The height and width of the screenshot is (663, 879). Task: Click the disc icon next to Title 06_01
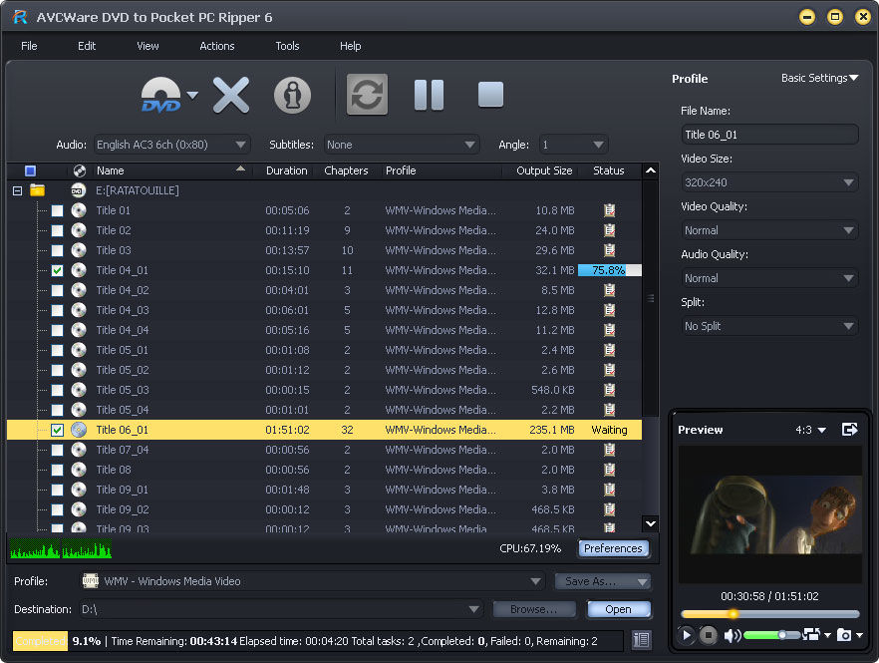coord(79,430)
